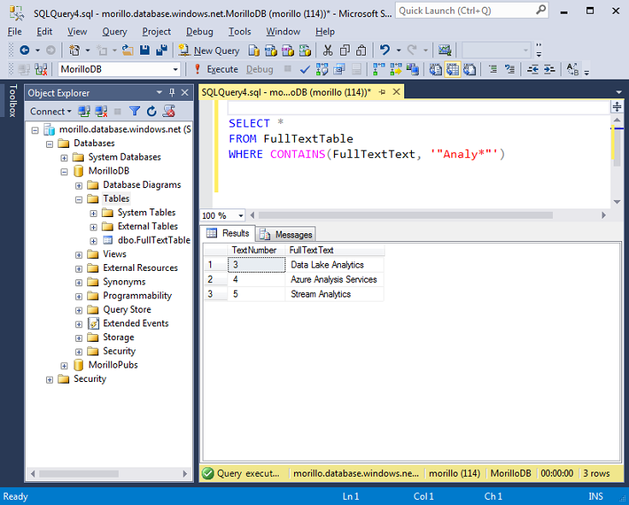Click the Change Connection icon
The width and height of the screenshot is (629, 505).
pyautogui.click(x=40, y=69)
